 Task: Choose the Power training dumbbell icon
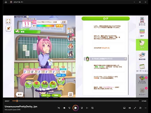coord(45,84)
